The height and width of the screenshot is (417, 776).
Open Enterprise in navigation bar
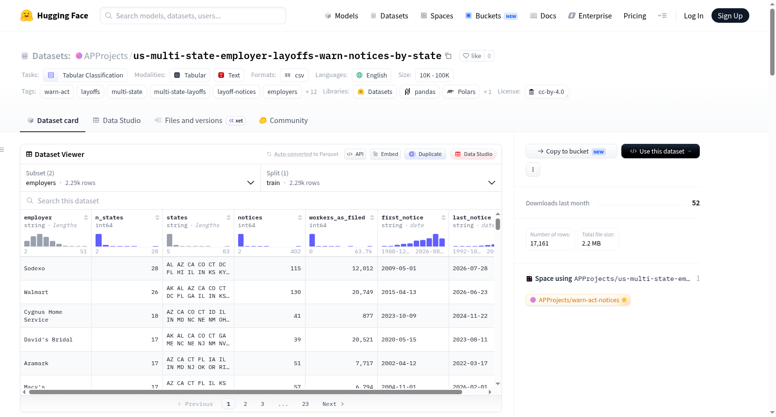[590, 16]
